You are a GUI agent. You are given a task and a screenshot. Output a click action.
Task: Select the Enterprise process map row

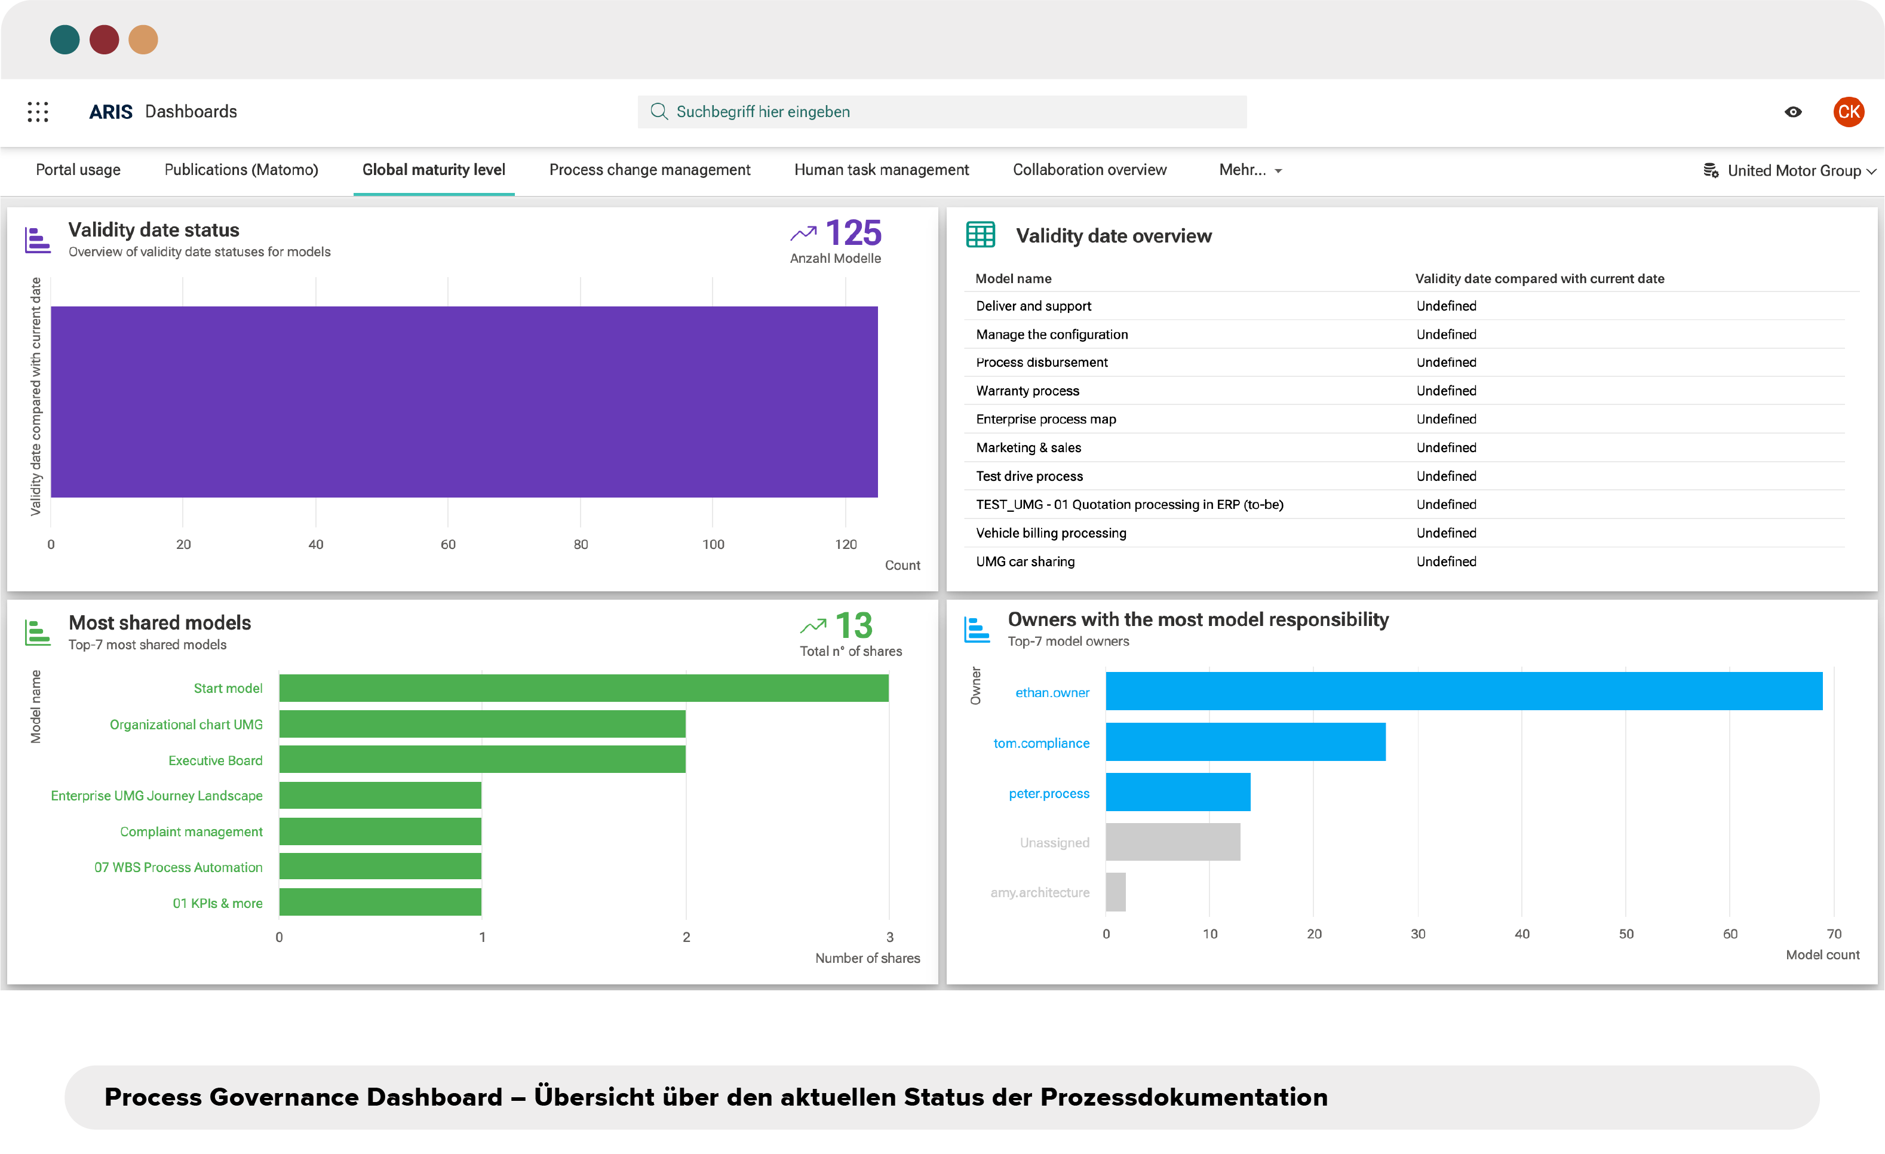coord(1405,419)
